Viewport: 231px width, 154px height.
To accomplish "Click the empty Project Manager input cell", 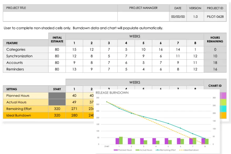I will click(143, 17).
